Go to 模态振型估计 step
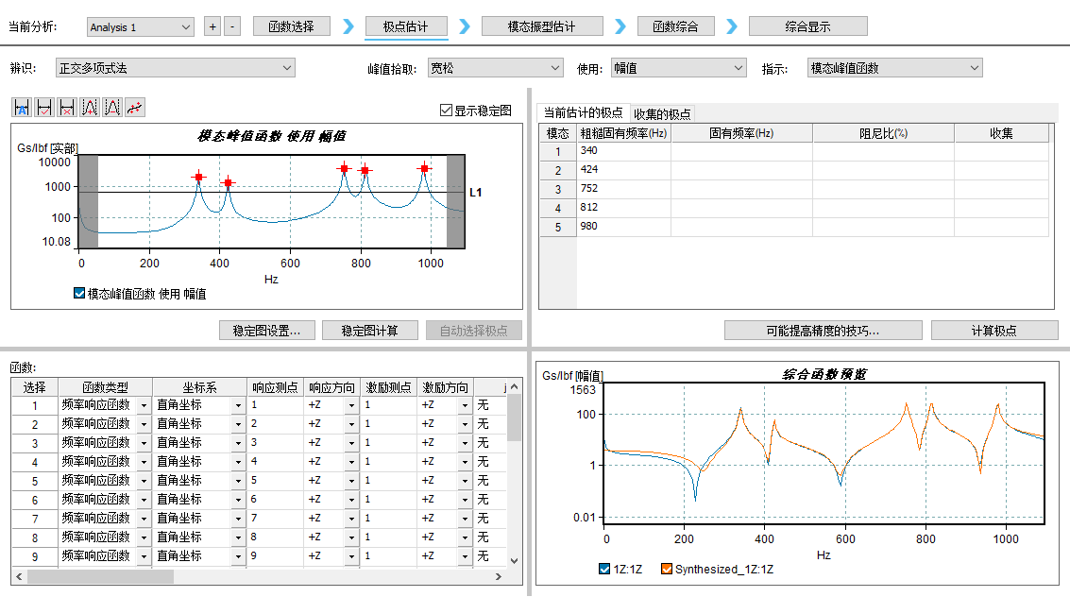The width and height of the screenshot is (1070, 597). click(540, 26)
